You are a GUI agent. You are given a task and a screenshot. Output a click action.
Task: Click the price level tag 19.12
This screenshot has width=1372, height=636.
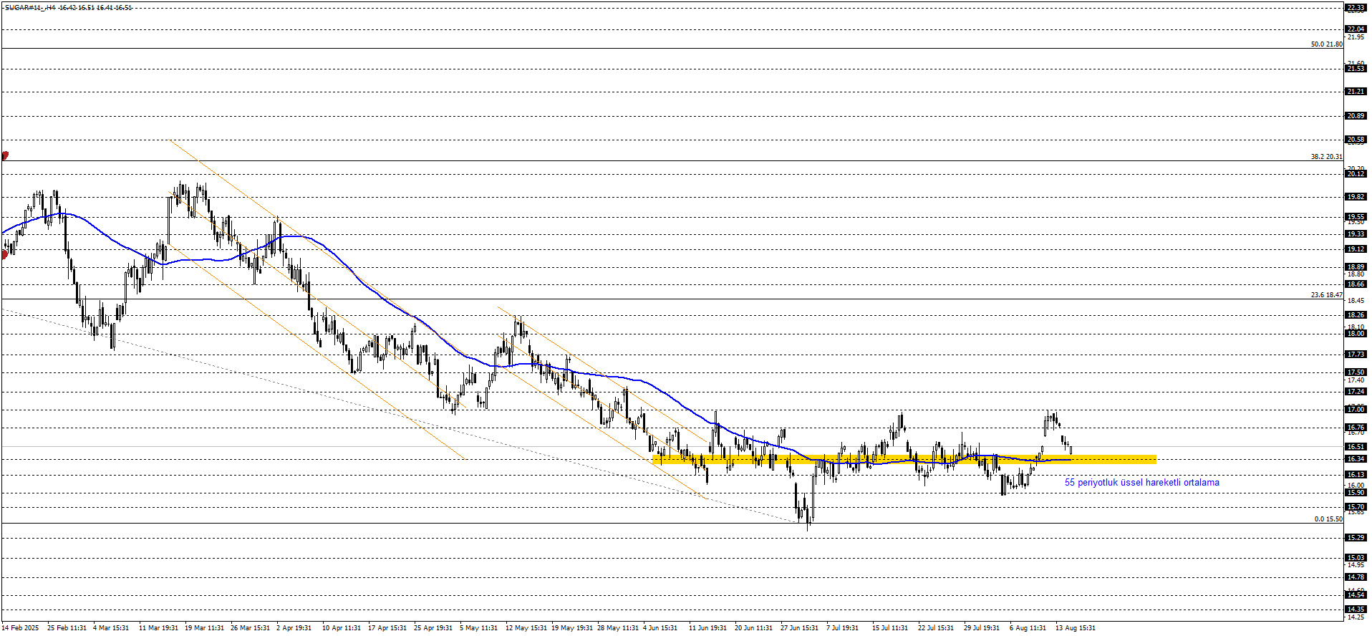[1356, 249]
